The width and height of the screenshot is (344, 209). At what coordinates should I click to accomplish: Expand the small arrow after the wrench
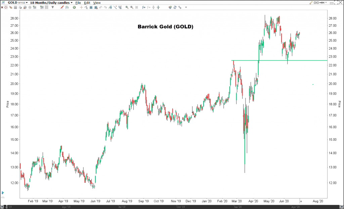[x=186, y=7]
